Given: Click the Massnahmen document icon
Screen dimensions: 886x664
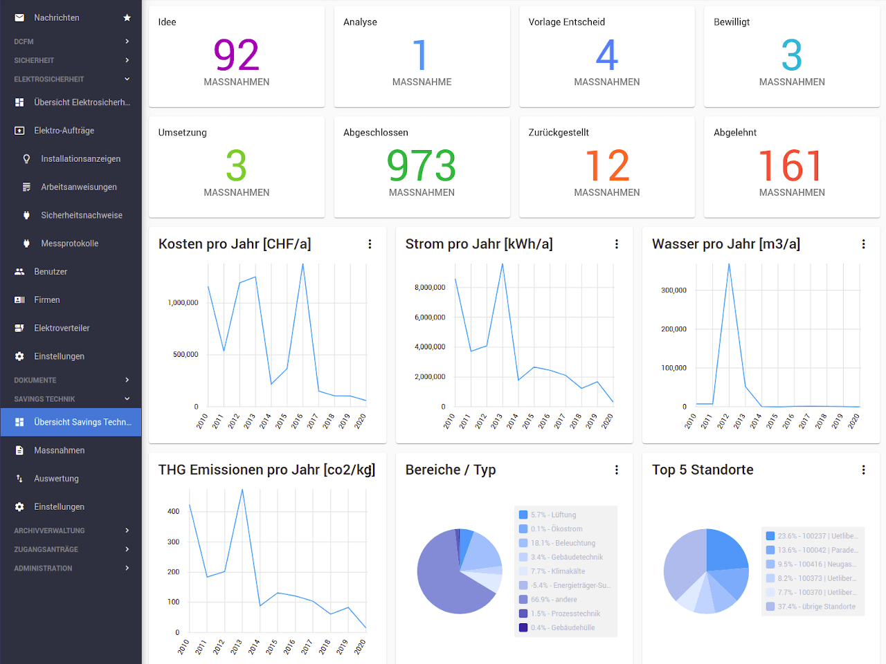Looking at the screenshot, I should [19, 450].
